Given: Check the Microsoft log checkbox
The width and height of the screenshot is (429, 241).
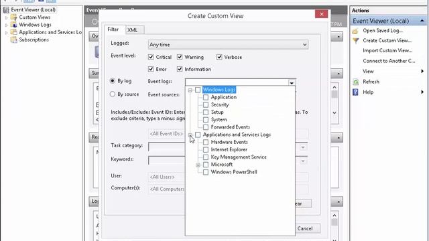Looking at the screenshot, I should click(206, 165).
